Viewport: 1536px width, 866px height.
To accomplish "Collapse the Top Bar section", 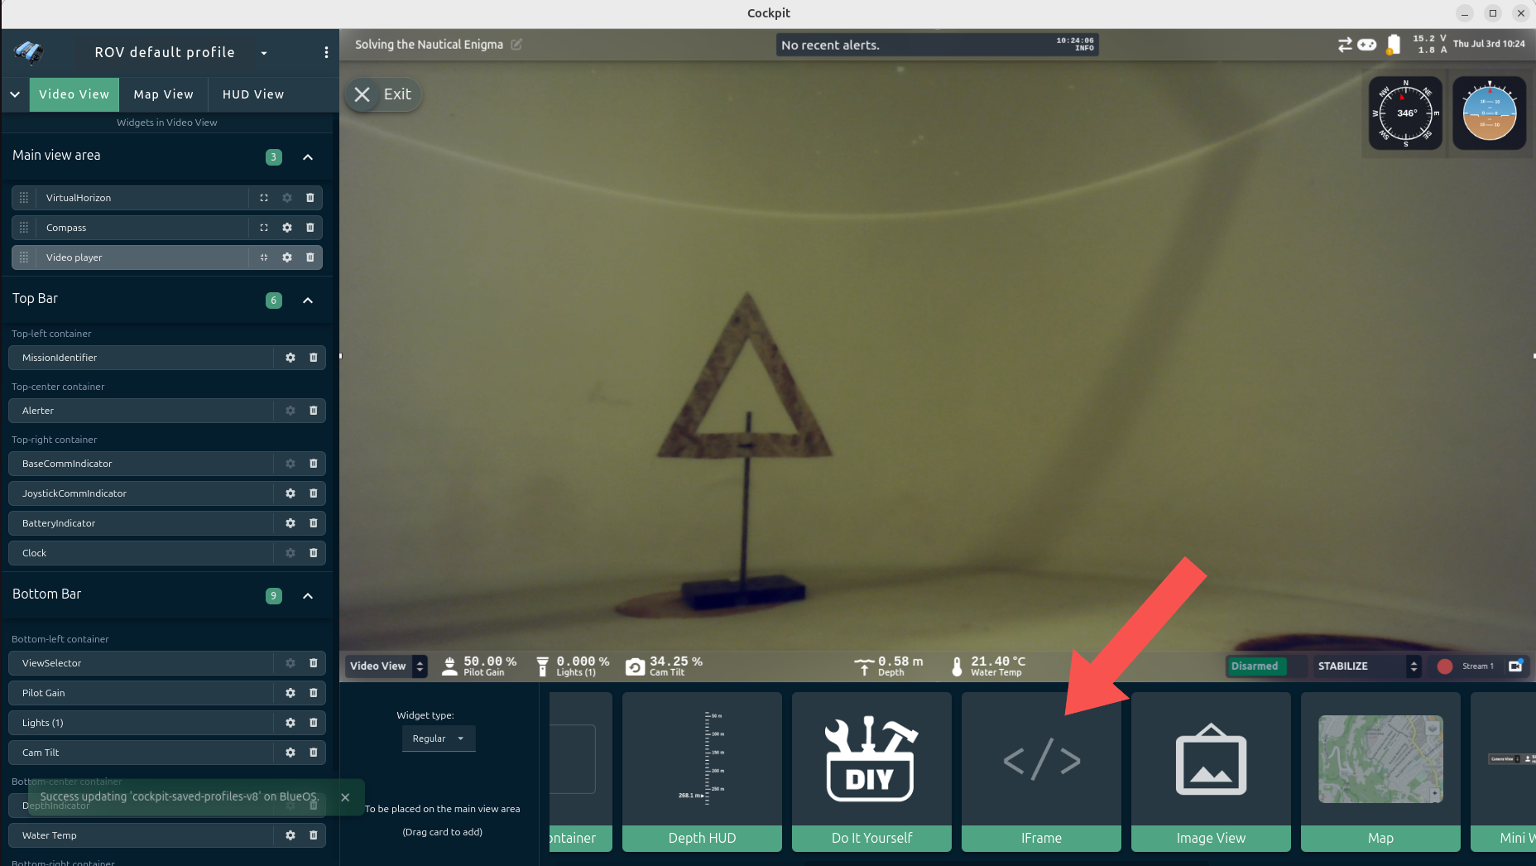I will pyautogui.click(x=308, y=301).
